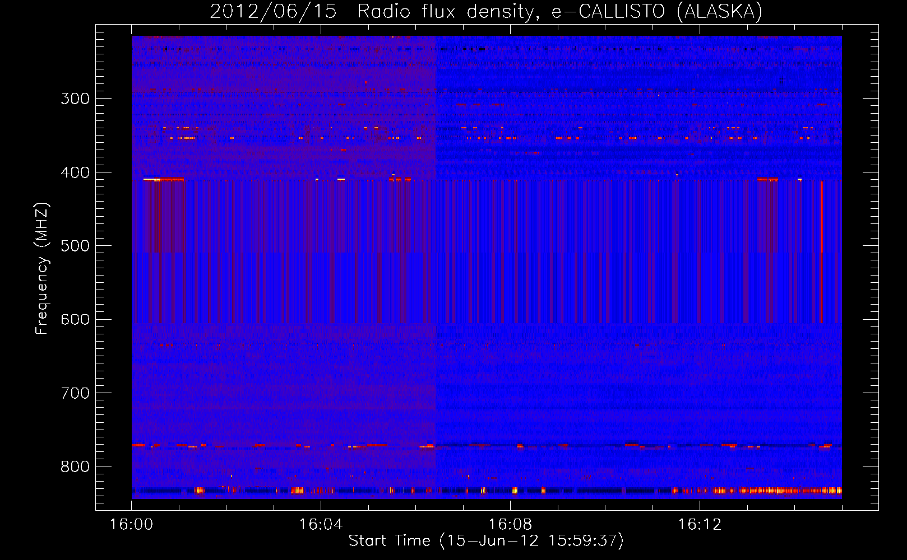Click the 16:00 time tick label
This screenshot has height=560, width=907.
(x=131, y=525)
